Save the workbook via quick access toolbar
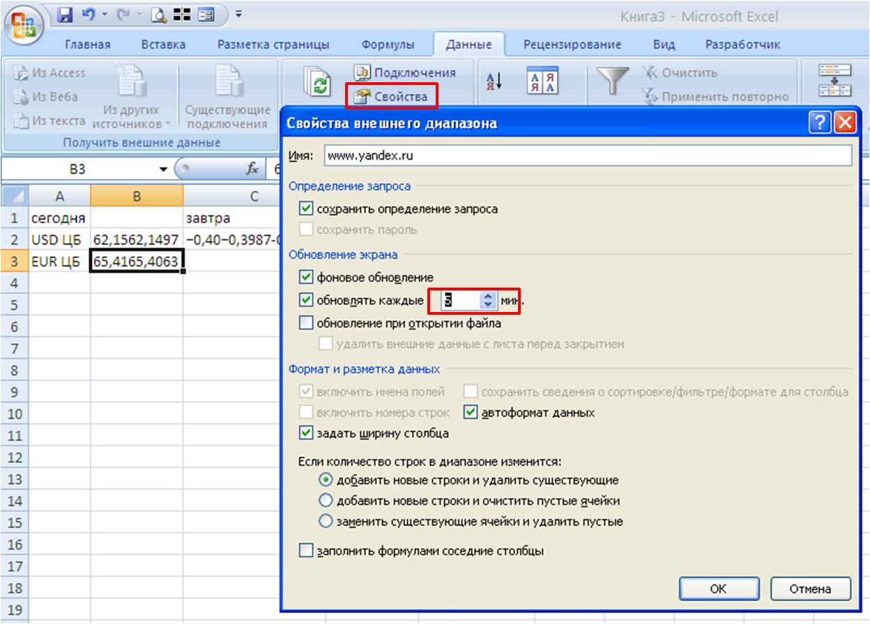Screen dimensions: 870x624 66,14
